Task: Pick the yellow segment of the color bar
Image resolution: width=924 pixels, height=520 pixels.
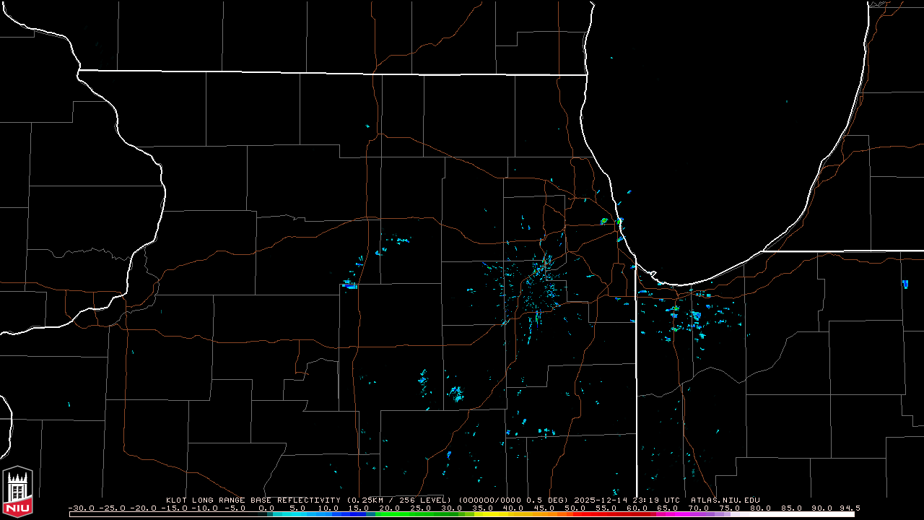Action: click(x=498, y=514)
